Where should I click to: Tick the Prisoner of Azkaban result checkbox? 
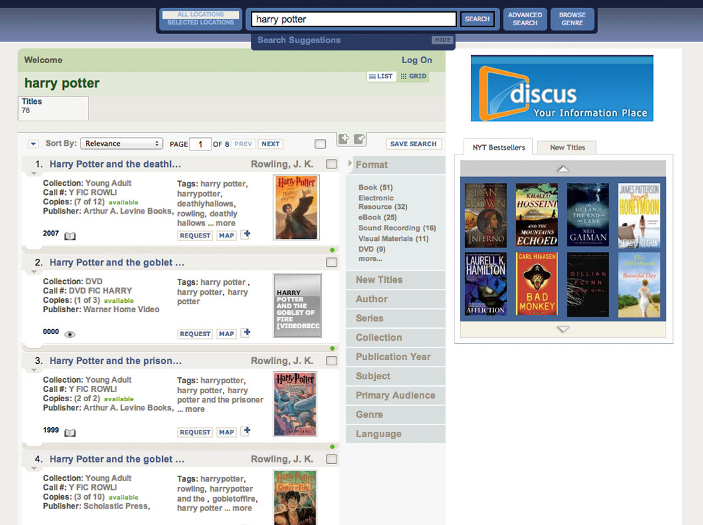tap(332, 361)
